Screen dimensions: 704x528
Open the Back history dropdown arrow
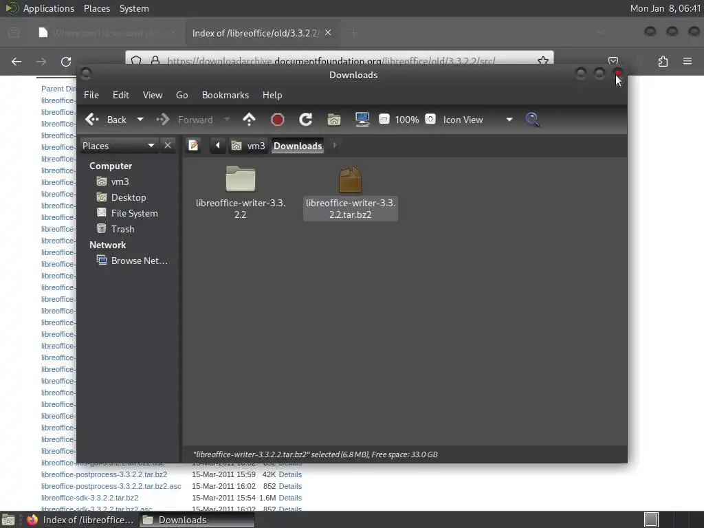pyautogui.click(x=140, y=120)
